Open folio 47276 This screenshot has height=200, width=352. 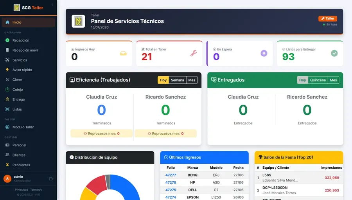pyautogui.click(x=171, y=182)
